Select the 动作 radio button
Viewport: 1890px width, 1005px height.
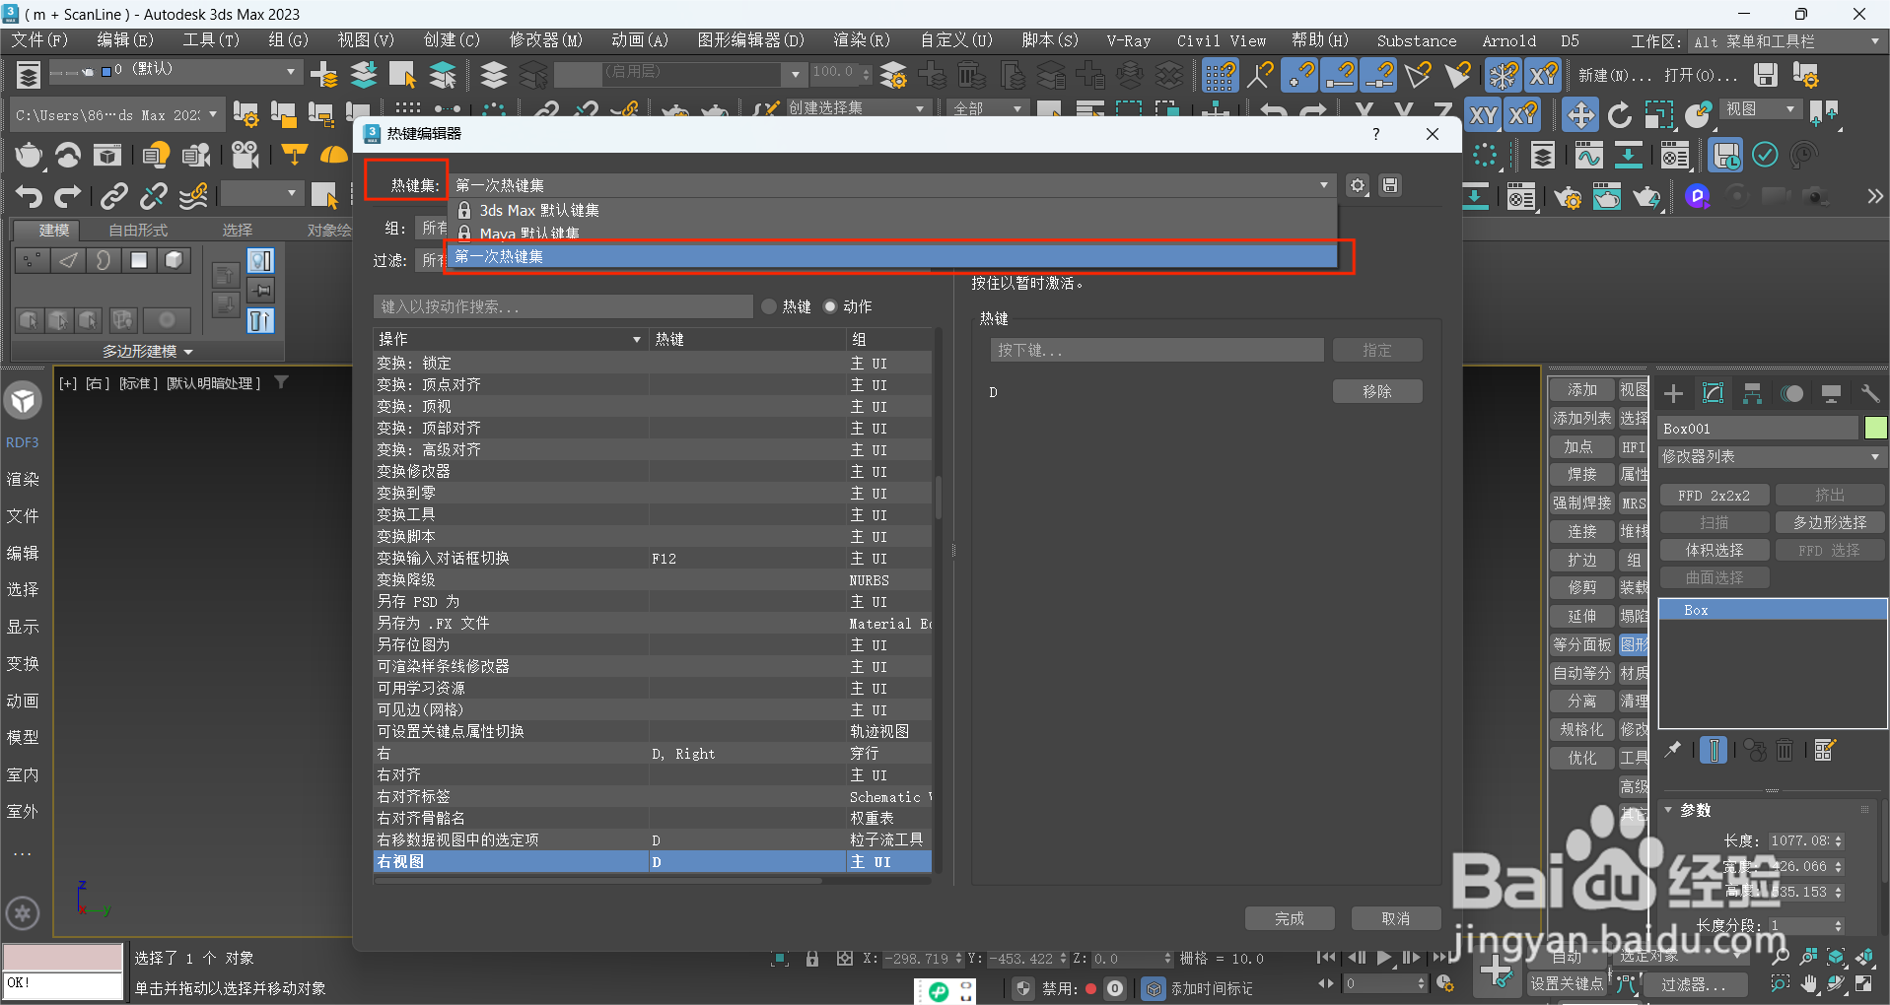pos(829,306)
